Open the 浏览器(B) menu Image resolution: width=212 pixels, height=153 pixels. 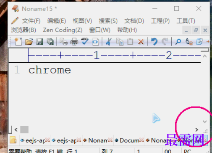click(x=24, y=30)
